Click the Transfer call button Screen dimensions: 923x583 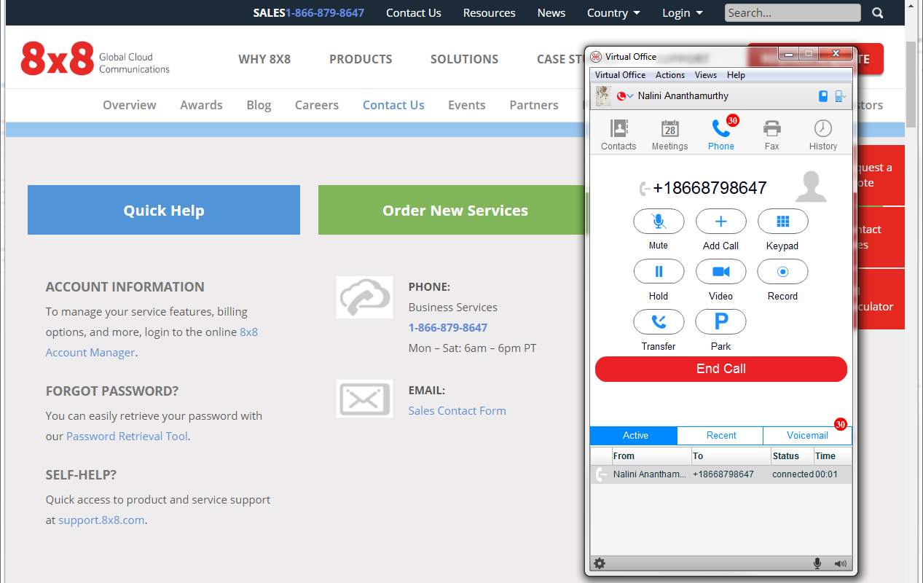coord(659,322)
